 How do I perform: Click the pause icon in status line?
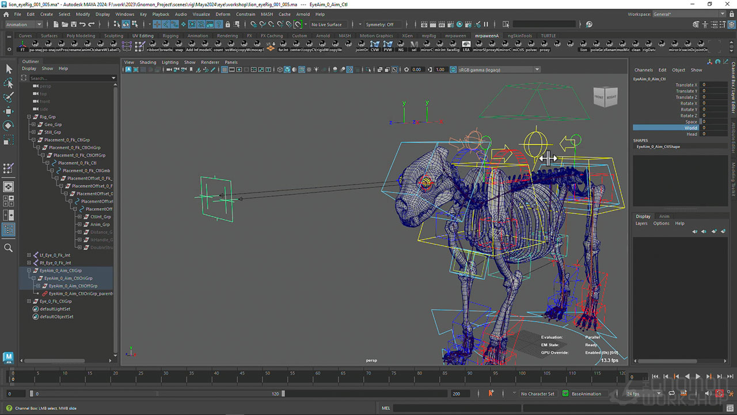[486, 25]
